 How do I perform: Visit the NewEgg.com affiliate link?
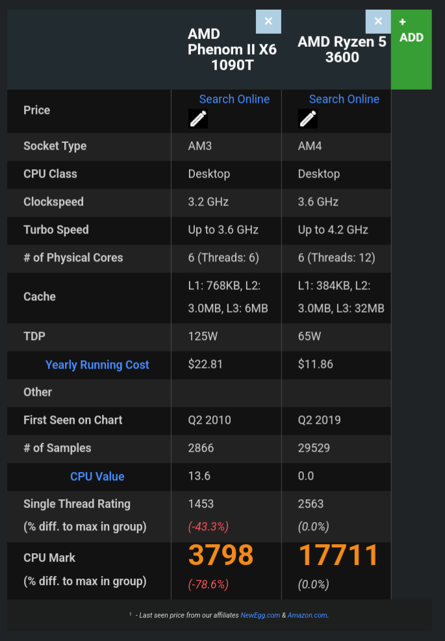pos(260,615)
